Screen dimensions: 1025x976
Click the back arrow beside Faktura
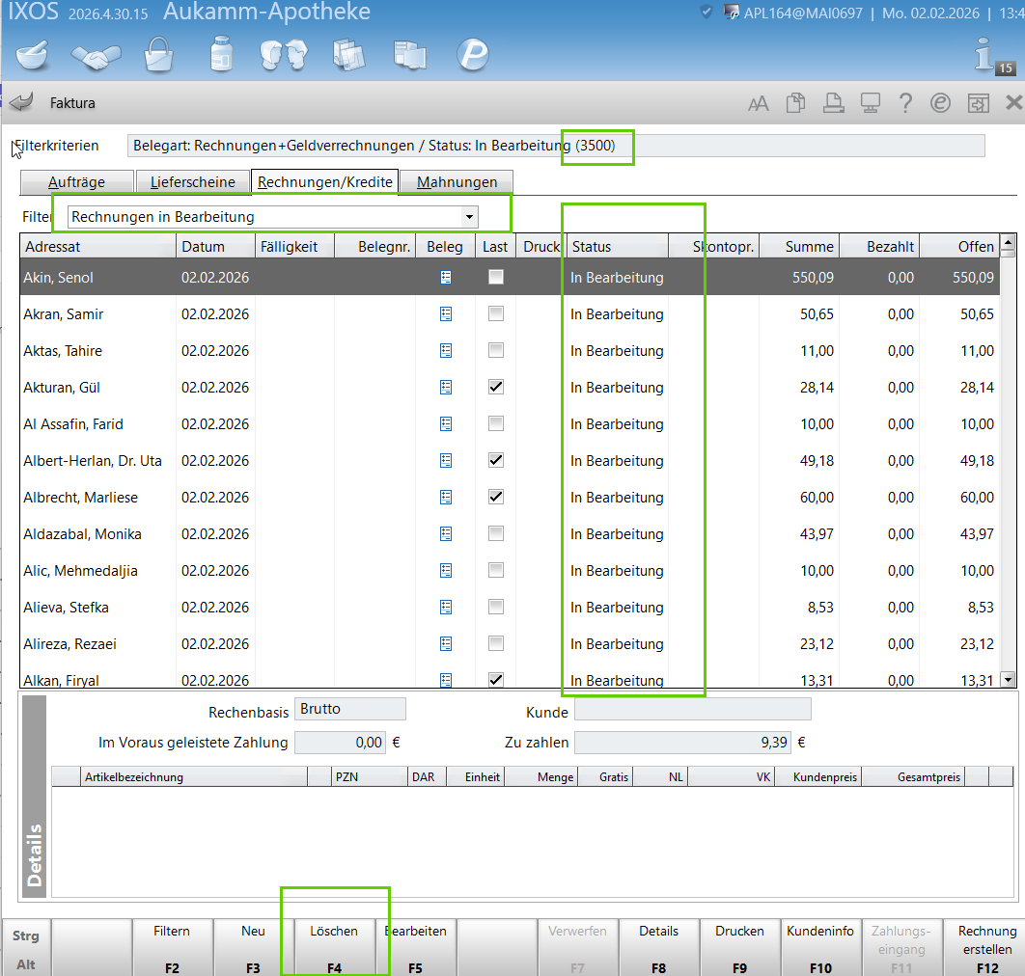[21, 102]
